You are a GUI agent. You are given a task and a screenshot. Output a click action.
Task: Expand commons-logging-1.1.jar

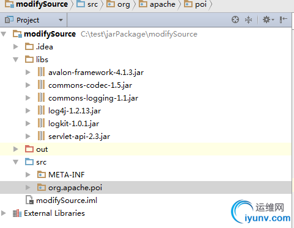click(28, 98)
